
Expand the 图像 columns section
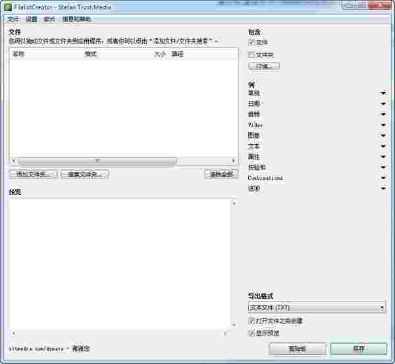pyautogui.click(x=383, y=136)
